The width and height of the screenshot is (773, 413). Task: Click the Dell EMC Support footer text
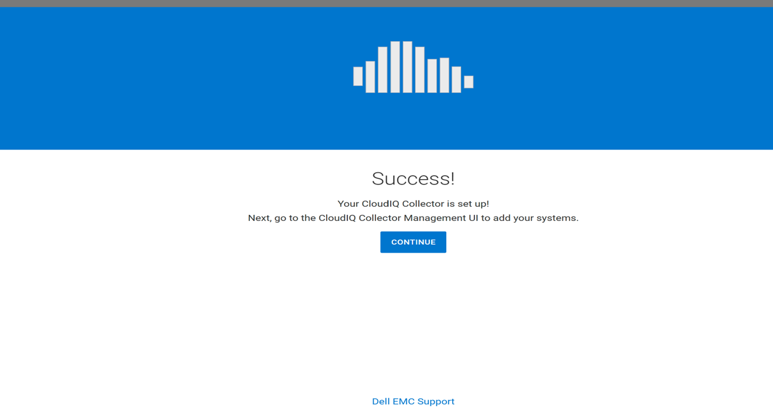413,401
